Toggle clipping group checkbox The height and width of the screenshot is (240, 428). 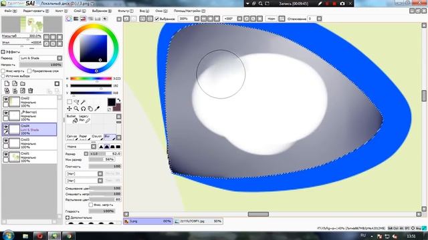29,71
